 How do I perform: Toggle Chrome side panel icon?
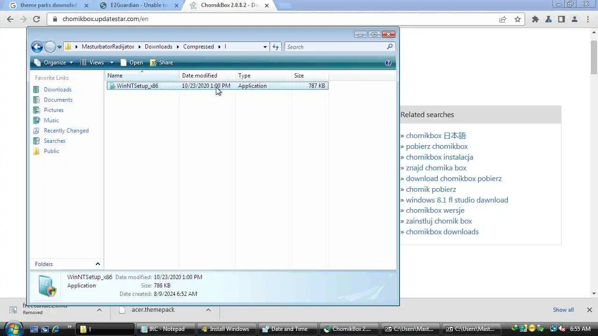(562, 19)
